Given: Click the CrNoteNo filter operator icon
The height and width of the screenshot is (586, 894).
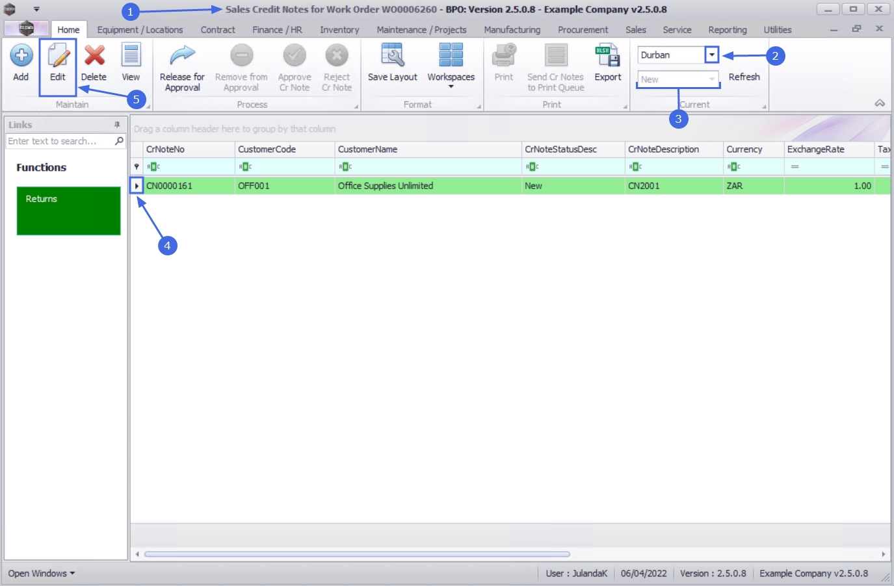Looking at the screenshot, I should (153, 167).
